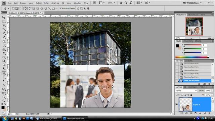The height and width of the screenshot is (121, 215).
Task: Switch to the Paths tab
Action: tap(202, 87)
